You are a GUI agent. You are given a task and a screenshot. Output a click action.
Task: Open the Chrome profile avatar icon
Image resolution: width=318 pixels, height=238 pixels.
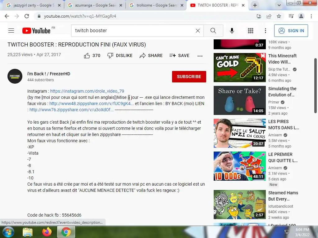[x=301, y=16]
